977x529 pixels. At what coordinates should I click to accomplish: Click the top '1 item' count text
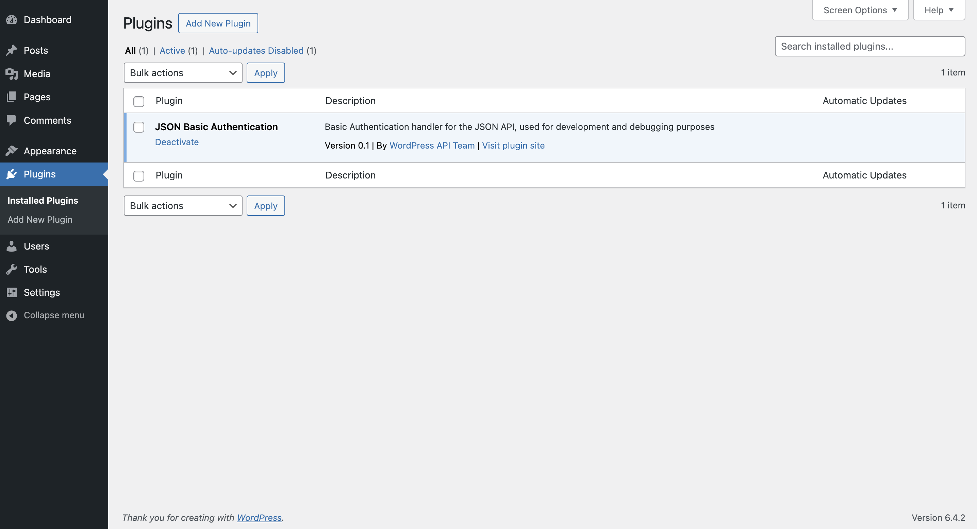pyautogui.click(x=953, y=72)
